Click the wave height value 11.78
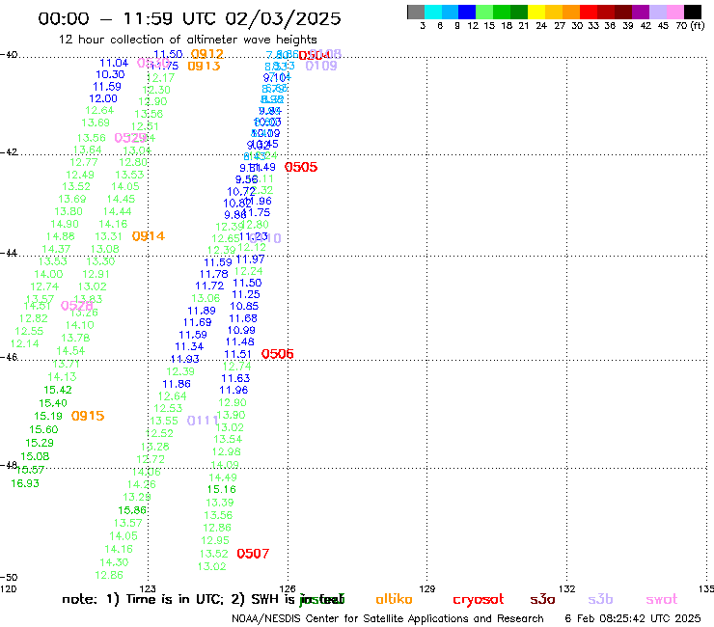Screen dimensions: 714x627 point(213,274)
